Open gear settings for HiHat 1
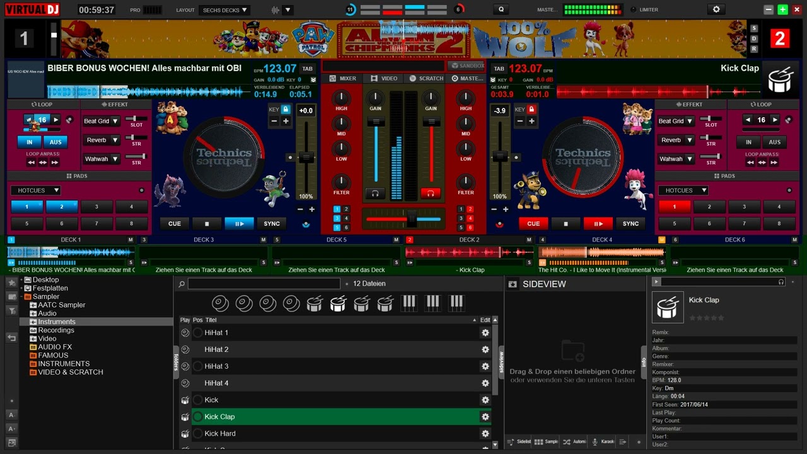Screen dimensions: 807x454 pos(485,333)
